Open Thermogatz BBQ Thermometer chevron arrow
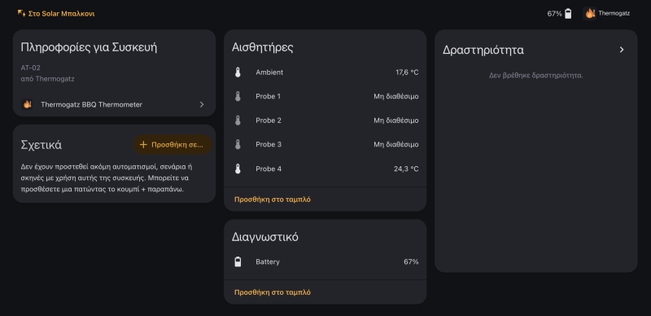651x316 pixels. [x=202, y=104]
